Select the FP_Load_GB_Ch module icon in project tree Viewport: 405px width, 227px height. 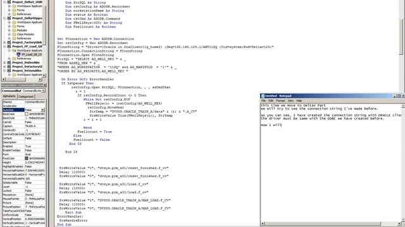[x=18, y=54]
